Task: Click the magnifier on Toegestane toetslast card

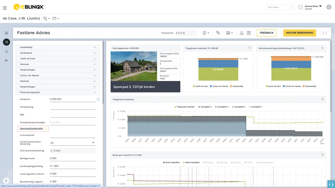Action: point(250,48)
